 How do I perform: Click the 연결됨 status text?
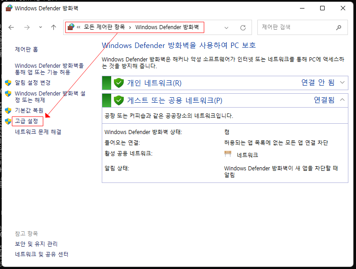point(324,100)
